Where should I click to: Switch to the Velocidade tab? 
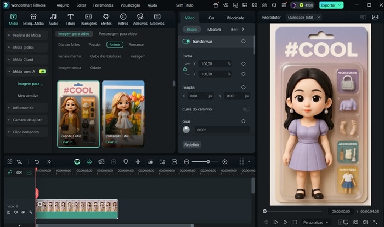click(235, 18)
